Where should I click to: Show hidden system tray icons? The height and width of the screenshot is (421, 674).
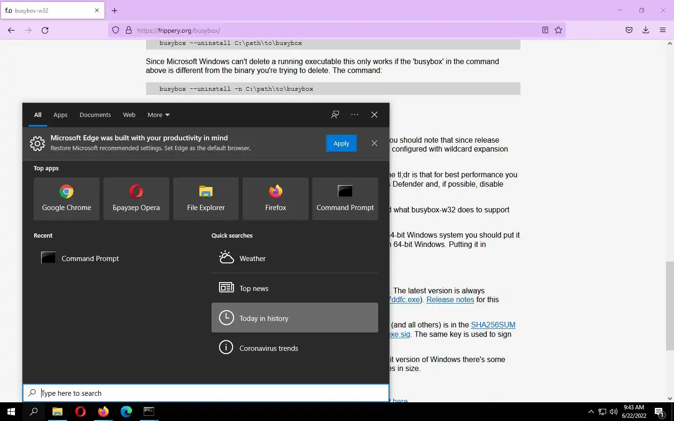(591, 412)
